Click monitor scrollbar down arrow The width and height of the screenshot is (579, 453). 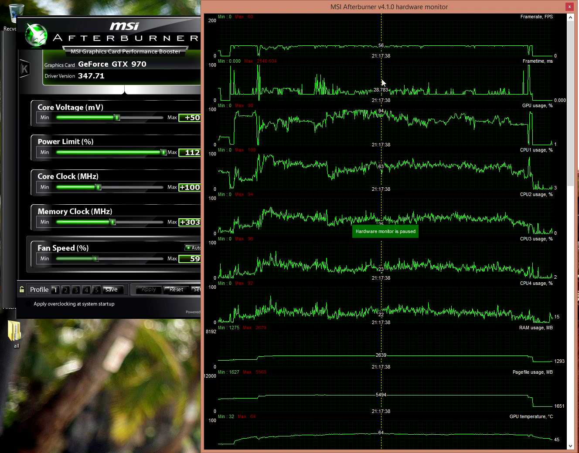pos(570,446)
